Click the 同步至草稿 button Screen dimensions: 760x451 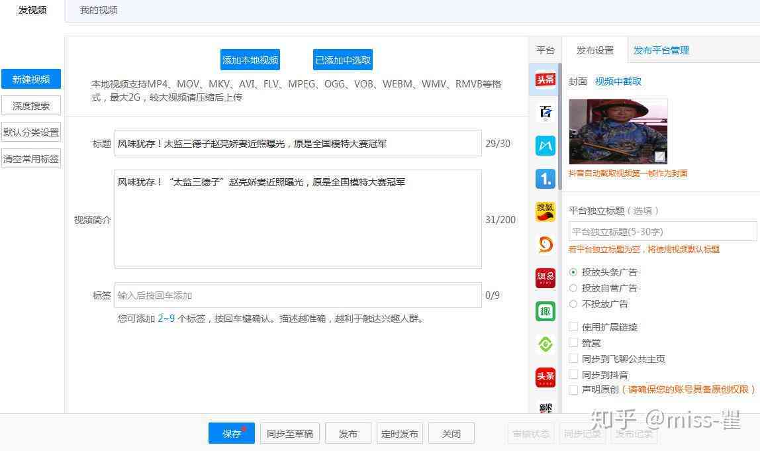290,433
